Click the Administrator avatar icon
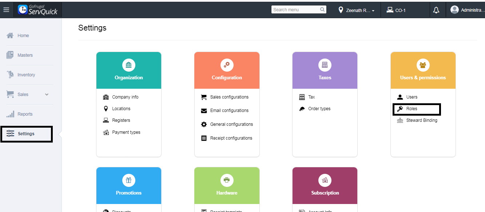 454,10
